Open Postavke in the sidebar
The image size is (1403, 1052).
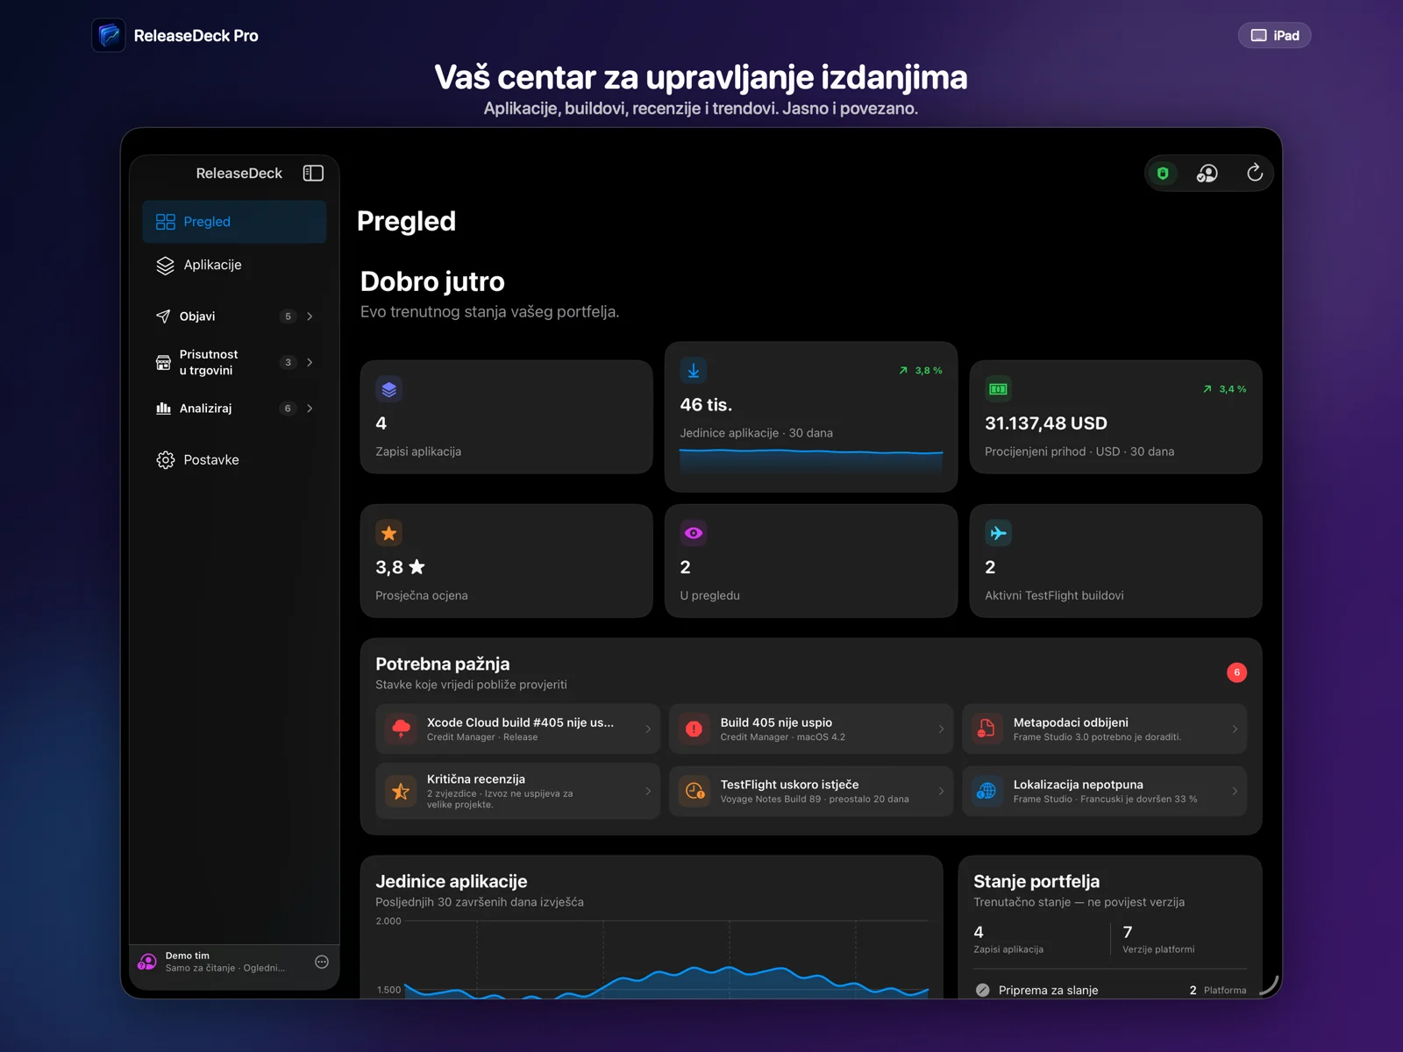(234, 459)
